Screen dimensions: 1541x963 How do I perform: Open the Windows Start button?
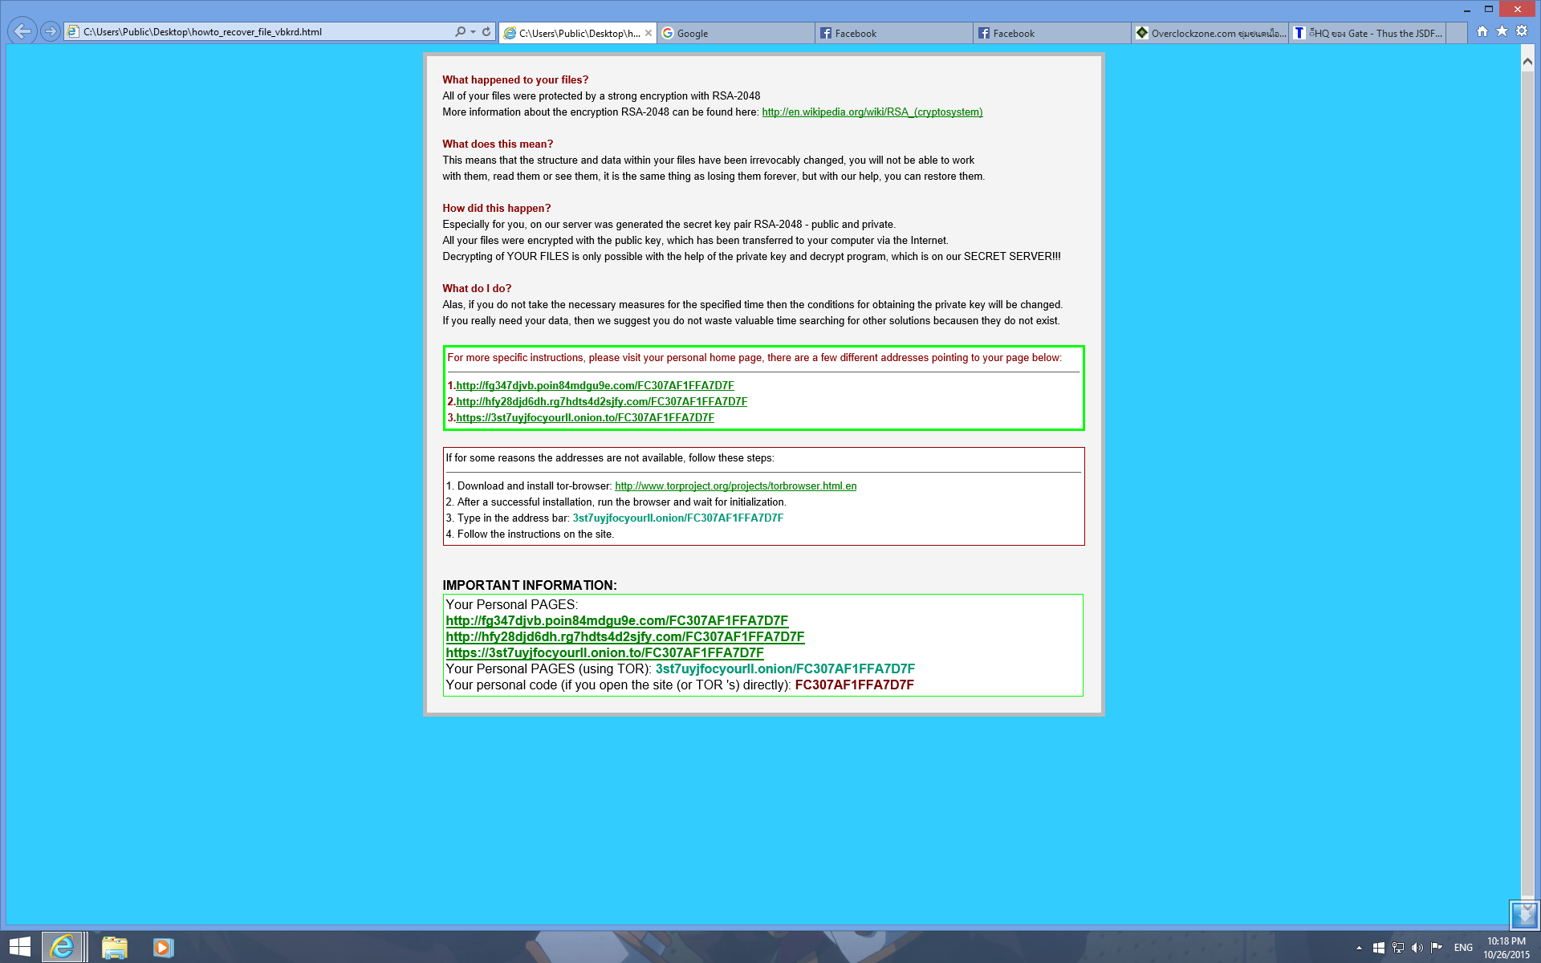19,947
